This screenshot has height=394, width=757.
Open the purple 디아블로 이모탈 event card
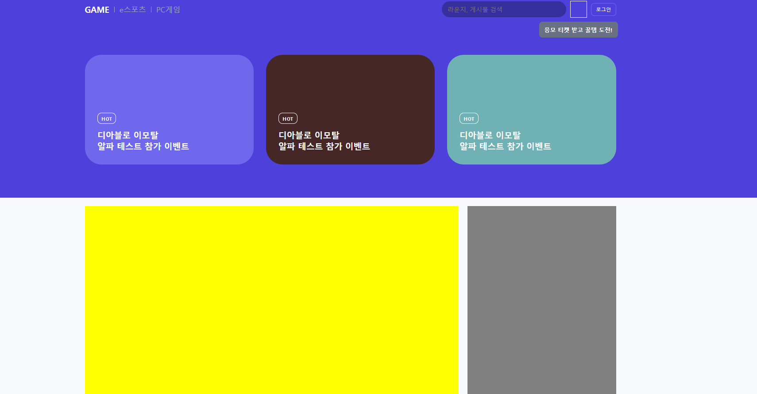[169, 110]
